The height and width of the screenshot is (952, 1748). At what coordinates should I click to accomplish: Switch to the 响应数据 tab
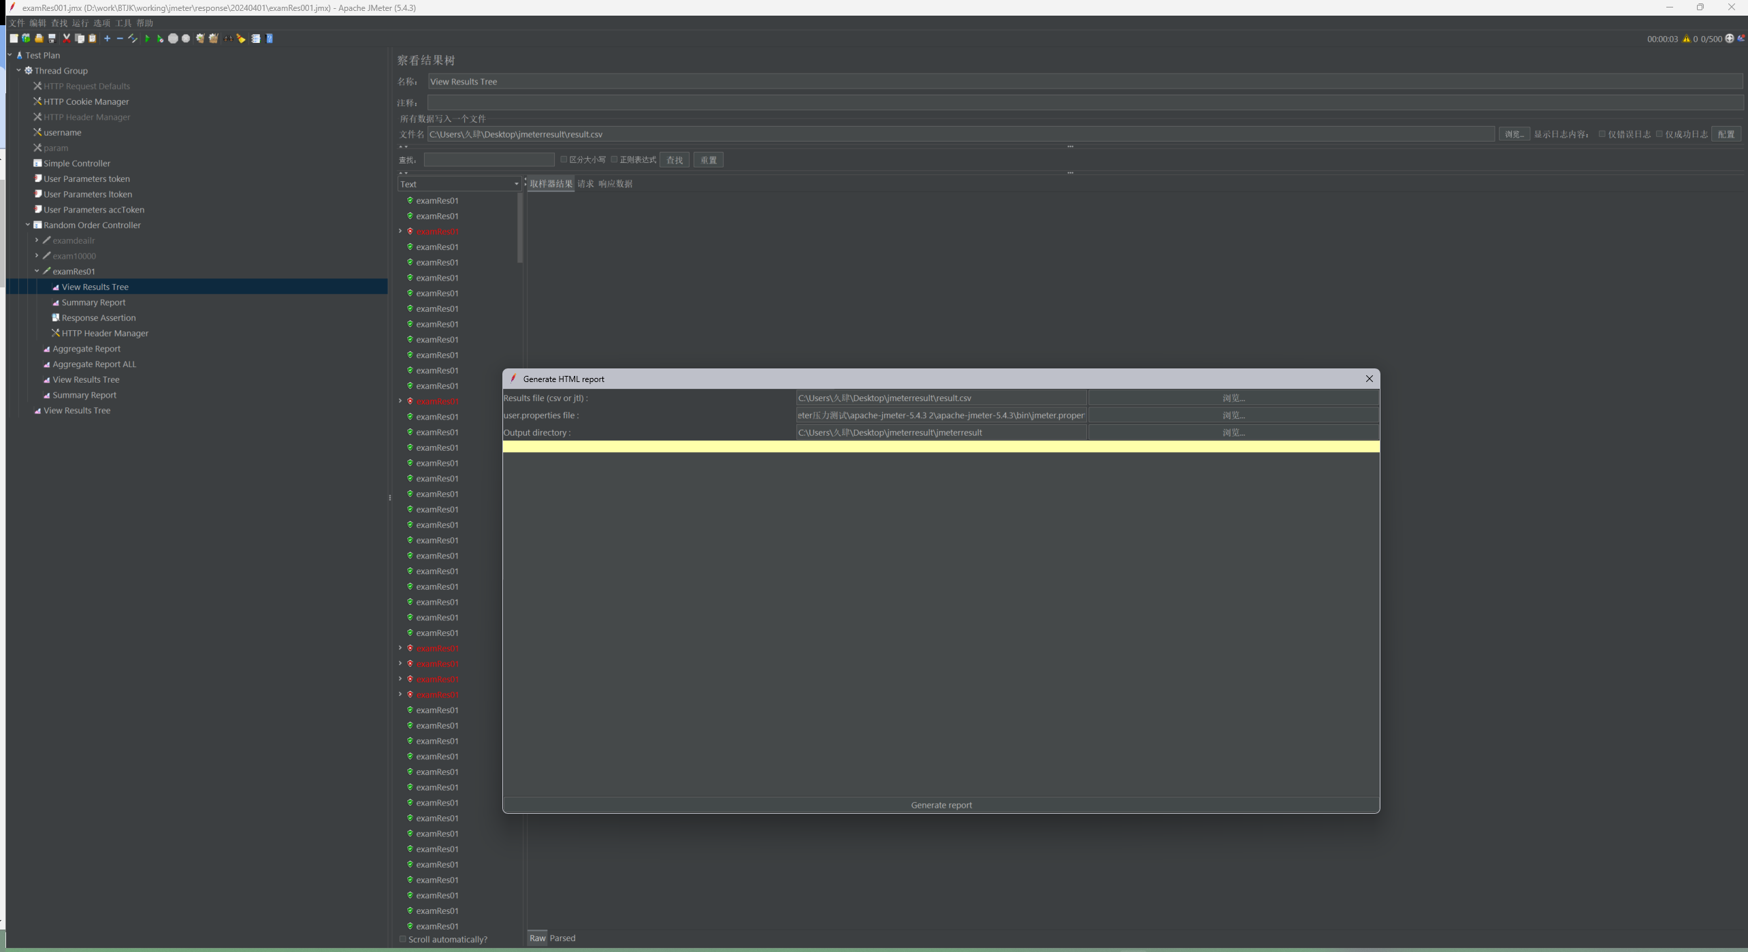(615, 184)
